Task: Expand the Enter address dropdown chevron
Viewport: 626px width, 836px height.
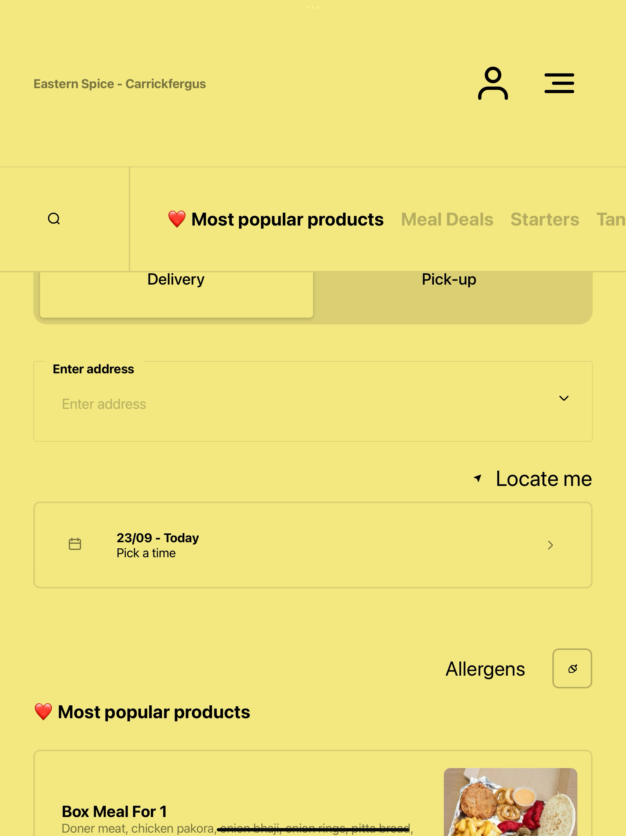Action: (564, 398)
